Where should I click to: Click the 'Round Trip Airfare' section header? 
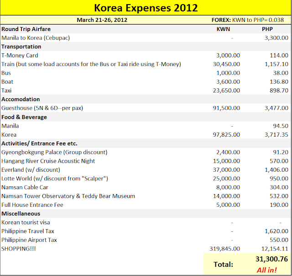pyautogui.click(x=26, y=29)
